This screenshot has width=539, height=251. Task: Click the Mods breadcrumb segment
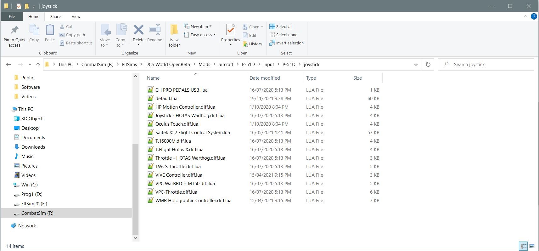(x=204, y=65)
